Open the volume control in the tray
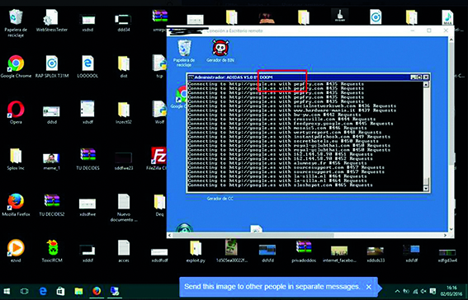 pyautogui.click(x=423, y=291)
